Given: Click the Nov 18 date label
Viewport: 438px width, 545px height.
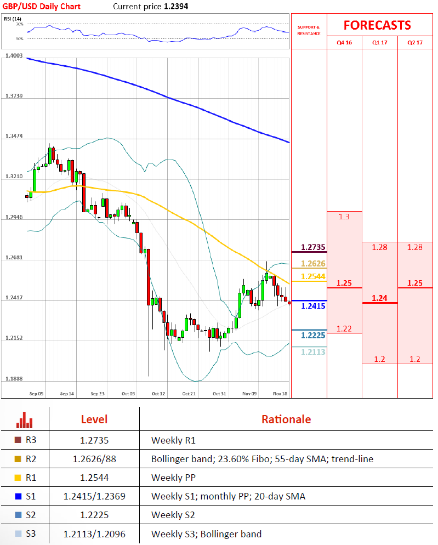Looking at the screenshot, I should pos(280,394).
